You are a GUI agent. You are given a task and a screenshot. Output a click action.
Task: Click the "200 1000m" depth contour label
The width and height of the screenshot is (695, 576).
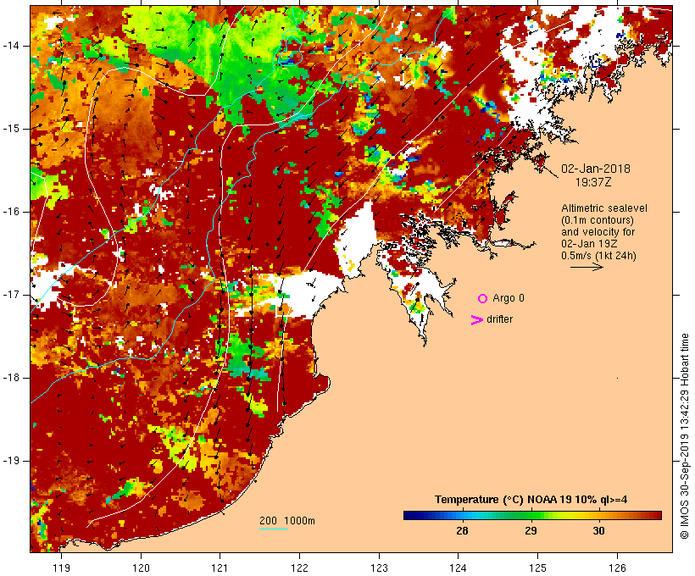[287, 521]
